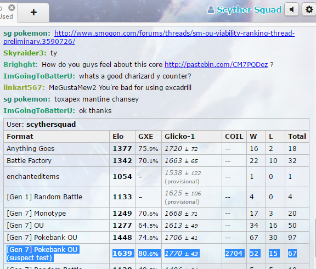Click sg pokemon's name on toxapex message
Screen dimensions: 316x269
pos(27,99)
